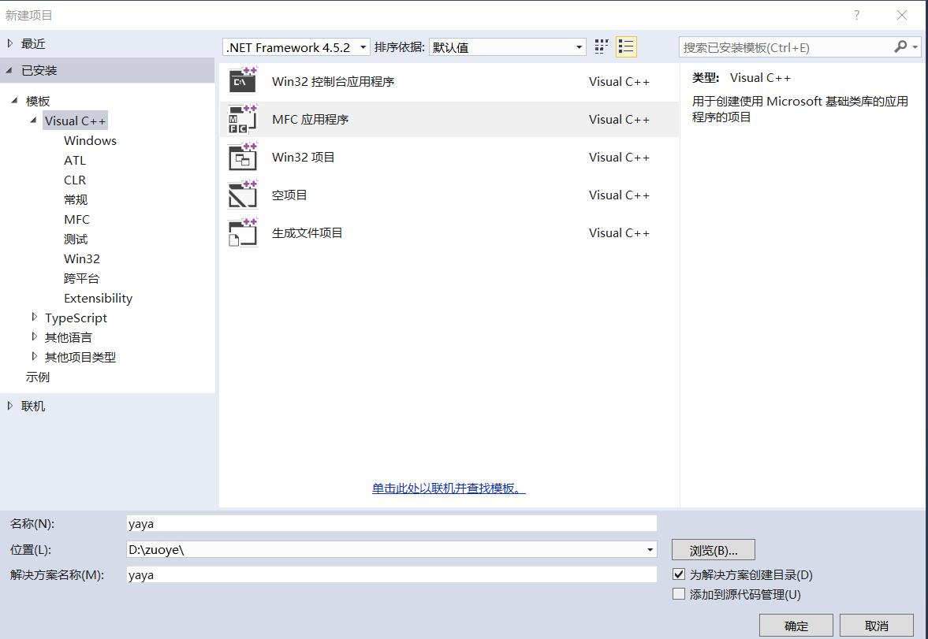
Task: Toggle 为解决方案创建目录 checkbox
Action: 679,574
